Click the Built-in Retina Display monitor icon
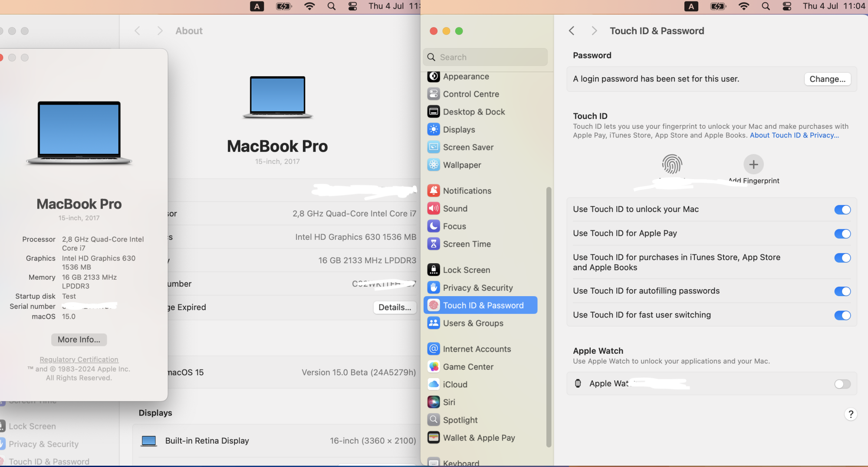 click(x=149, y=441)
